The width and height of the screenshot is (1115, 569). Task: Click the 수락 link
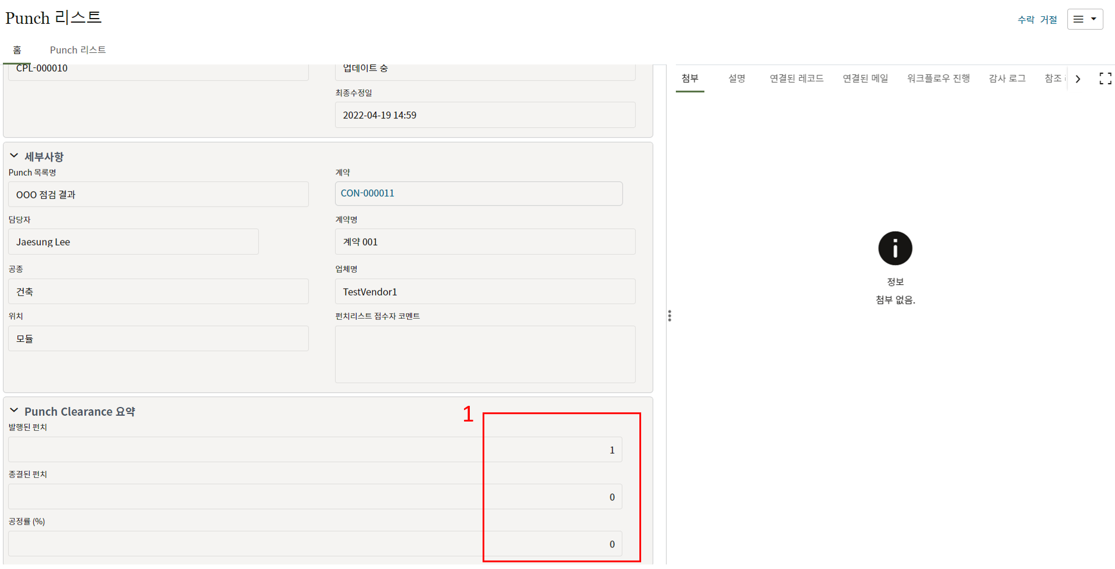1026,20
